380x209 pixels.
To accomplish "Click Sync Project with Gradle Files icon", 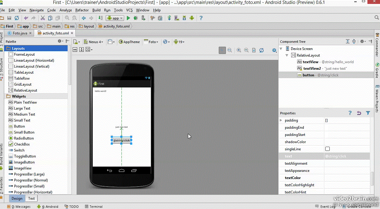I will [x=169, y=18].
